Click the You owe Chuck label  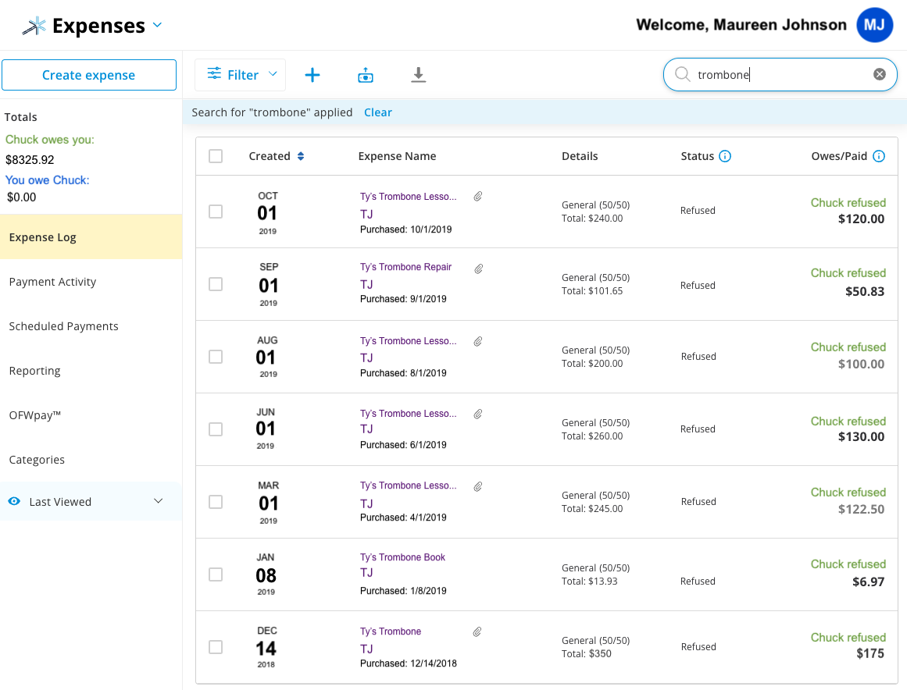48,180
